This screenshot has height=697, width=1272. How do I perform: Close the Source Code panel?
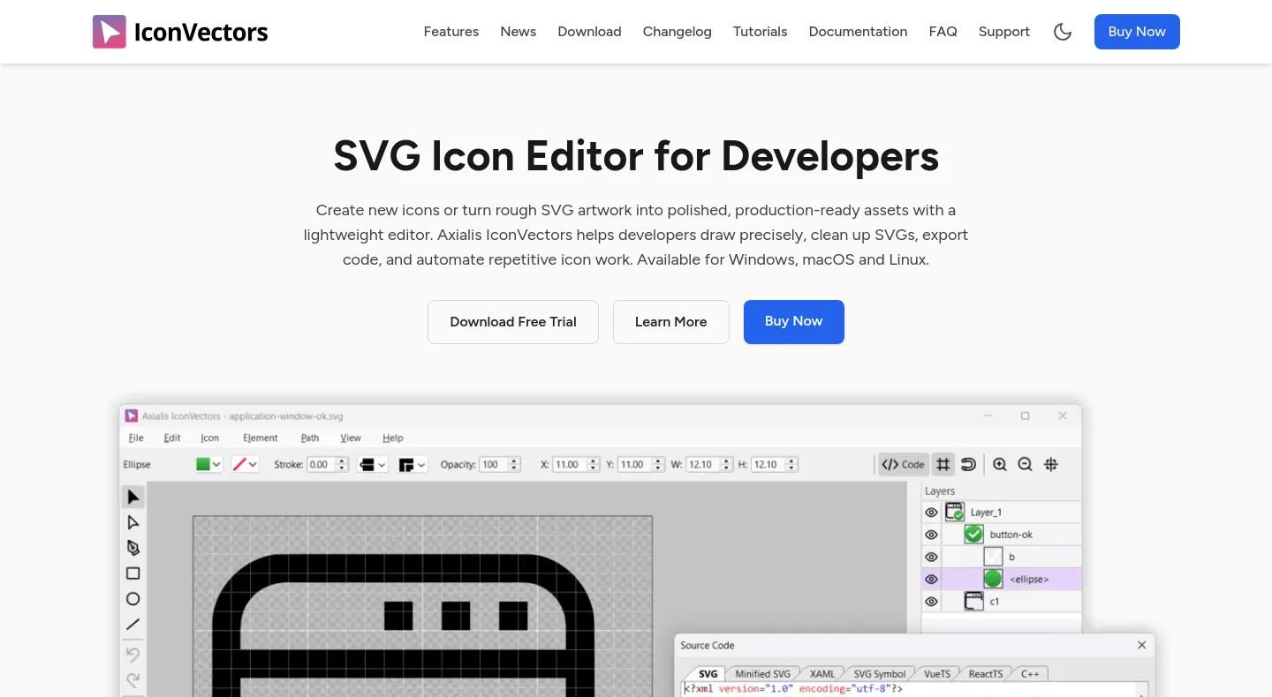click(x=1142, y=646)
